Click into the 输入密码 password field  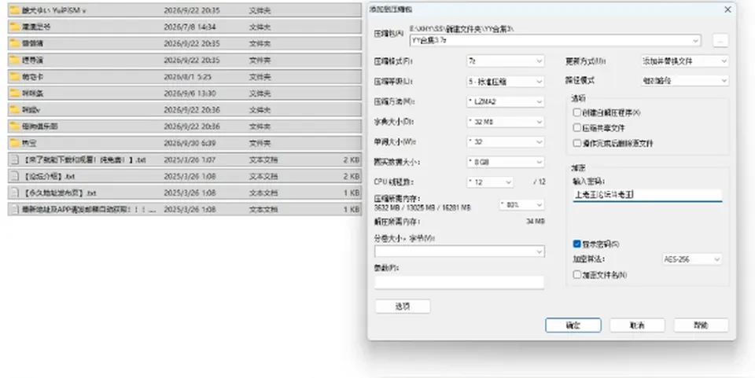pyautogui.click(x=647, y=195)
